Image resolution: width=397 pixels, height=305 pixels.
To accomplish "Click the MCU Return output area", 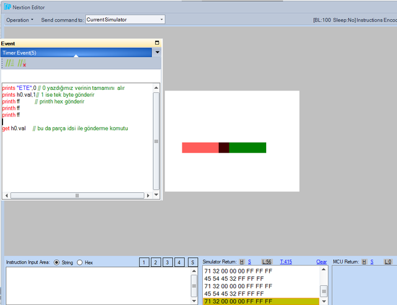I will point(364,285).
